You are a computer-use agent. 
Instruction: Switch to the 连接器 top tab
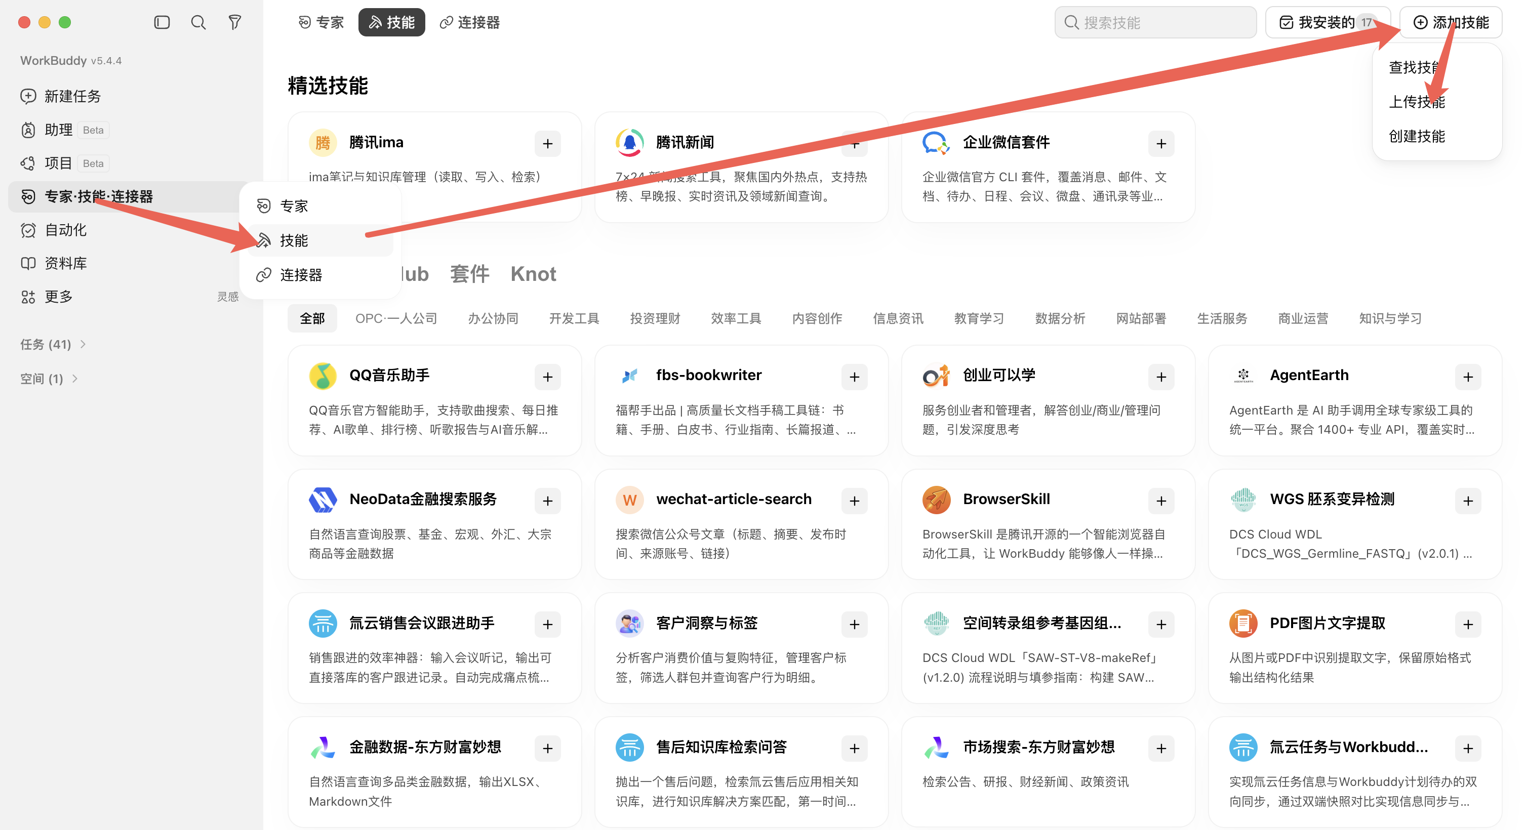470,22
